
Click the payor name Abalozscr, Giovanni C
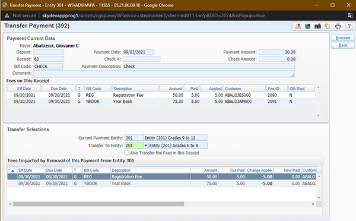coord(56,46)
